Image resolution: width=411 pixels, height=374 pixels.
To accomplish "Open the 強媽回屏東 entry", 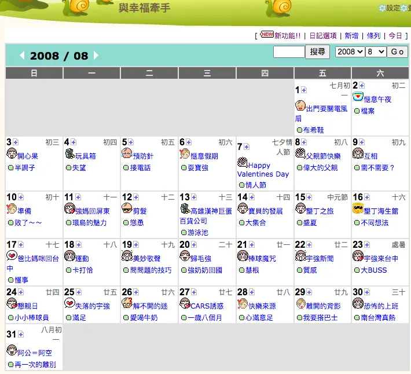I will 93,211.
